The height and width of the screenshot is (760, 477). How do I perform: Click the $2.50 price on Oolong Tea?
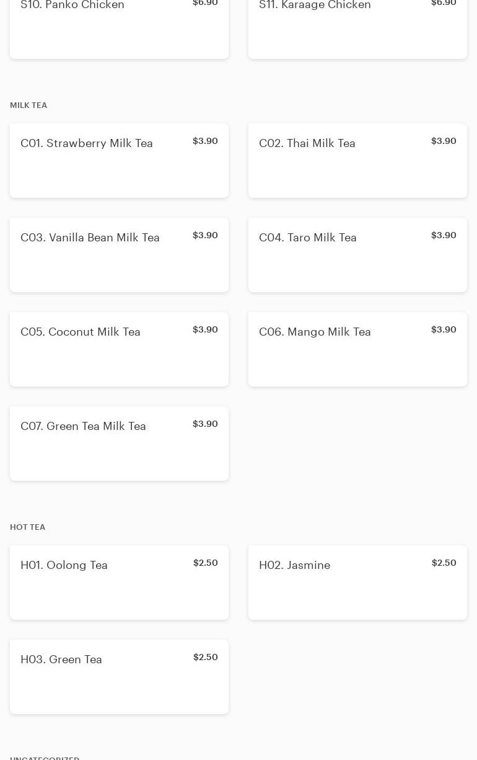(205, 563)
